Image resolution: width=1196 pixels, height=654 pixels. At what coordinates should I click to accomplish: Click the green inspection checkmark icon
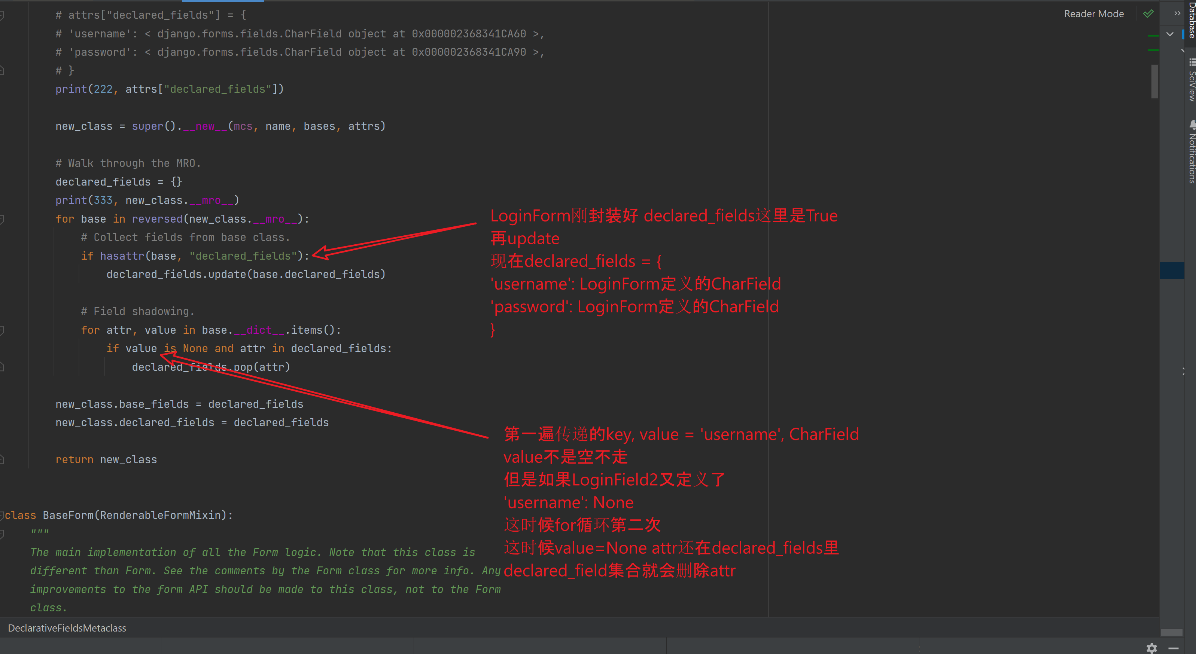[1148, 14]
